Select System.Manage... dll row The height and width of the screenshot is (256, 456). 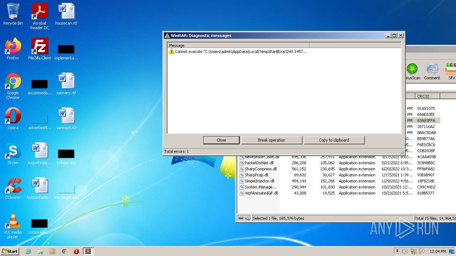click(260, 187)
